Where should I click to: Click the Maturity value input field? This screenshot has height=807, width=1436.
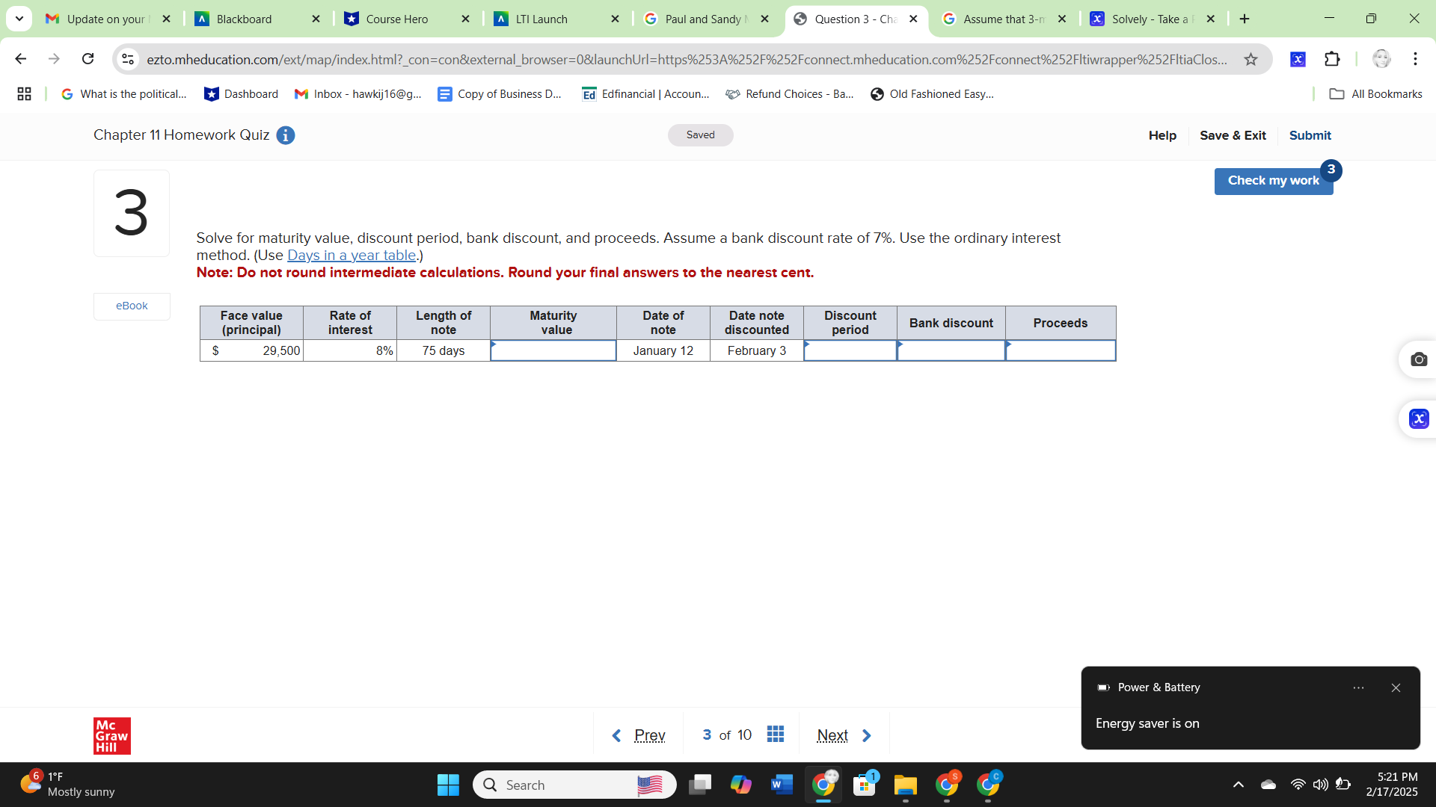[553, 350]
